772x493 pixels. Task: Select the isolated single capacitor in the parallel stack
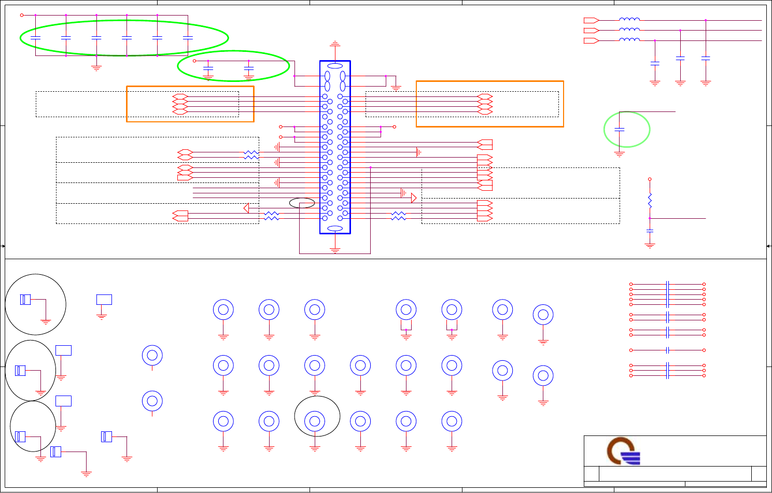(x=668, y=350)
